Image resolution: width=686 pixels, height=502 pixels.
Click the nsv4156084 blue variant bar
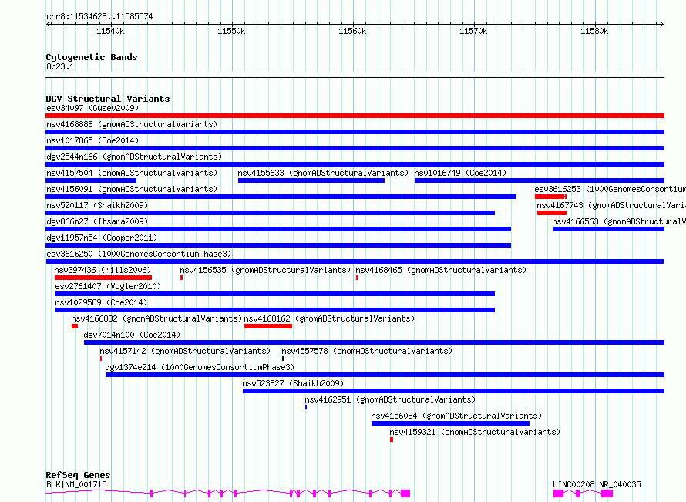[451, 423]
